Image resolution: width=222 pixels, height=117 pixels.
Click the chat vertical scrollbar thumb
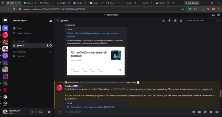[221, 93]
